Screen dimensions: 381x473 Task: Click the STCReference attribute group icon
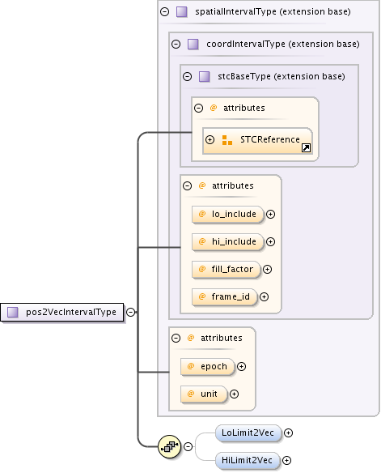tap(226, 140)
